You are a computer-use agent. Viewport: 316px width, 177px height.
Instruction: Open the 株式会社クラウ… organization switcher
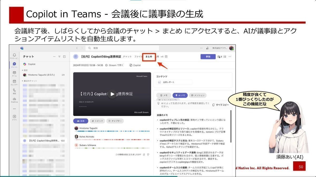click(x=220, y=48)
